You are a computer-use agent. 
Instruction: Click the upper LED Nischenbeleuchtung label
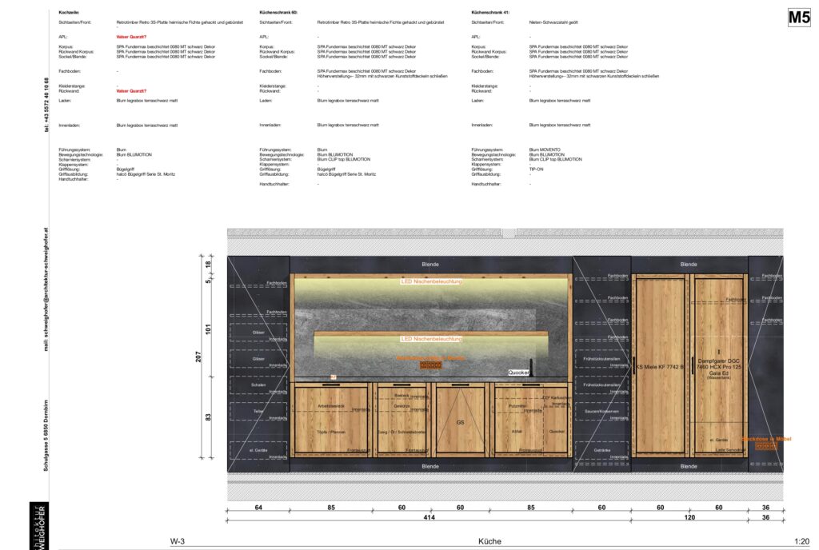click(431, 281)
